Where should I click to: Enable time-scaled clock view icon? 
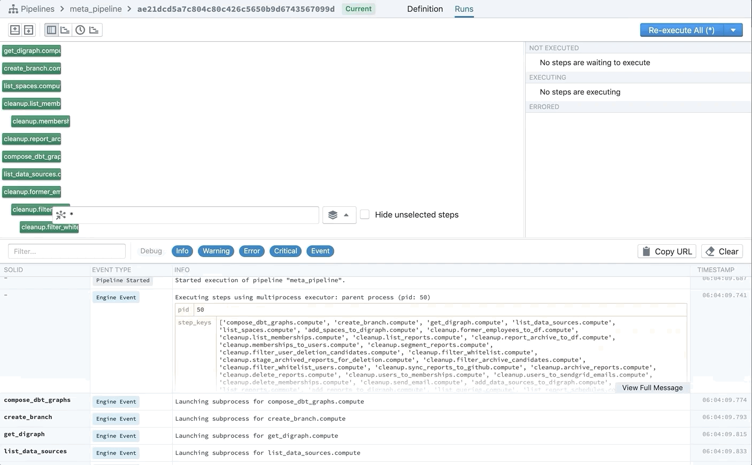[80, 30]
